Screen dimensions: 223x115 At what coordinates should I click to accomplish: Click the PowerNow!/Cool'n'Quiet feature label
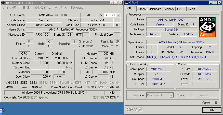coord(67,87)
